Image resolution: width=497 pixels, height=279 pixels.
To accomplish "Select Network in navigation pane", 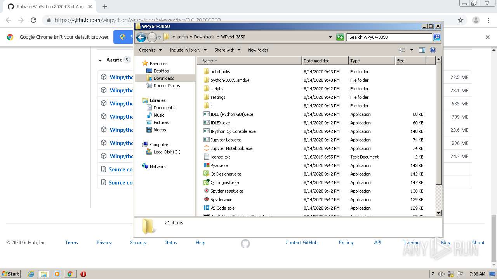I will click(158, 167).
